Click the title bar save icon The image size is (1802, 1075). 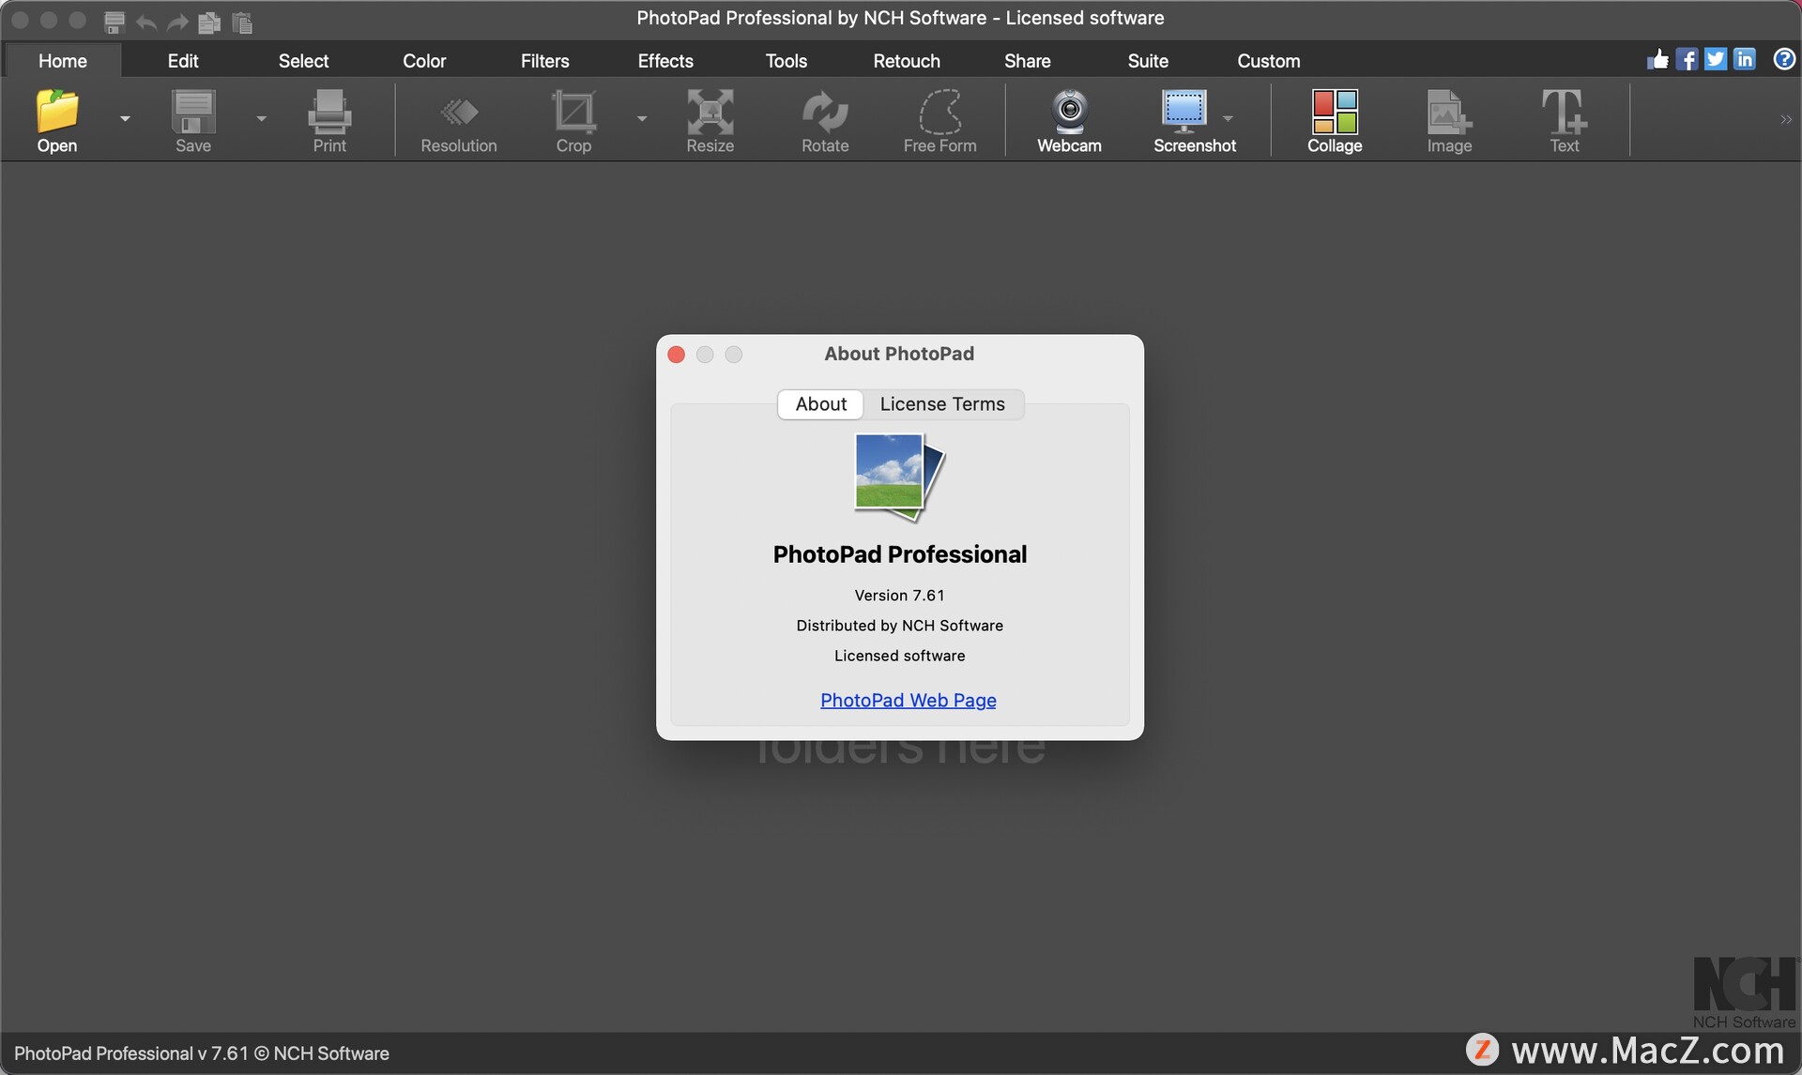click(x=115, y=22)
